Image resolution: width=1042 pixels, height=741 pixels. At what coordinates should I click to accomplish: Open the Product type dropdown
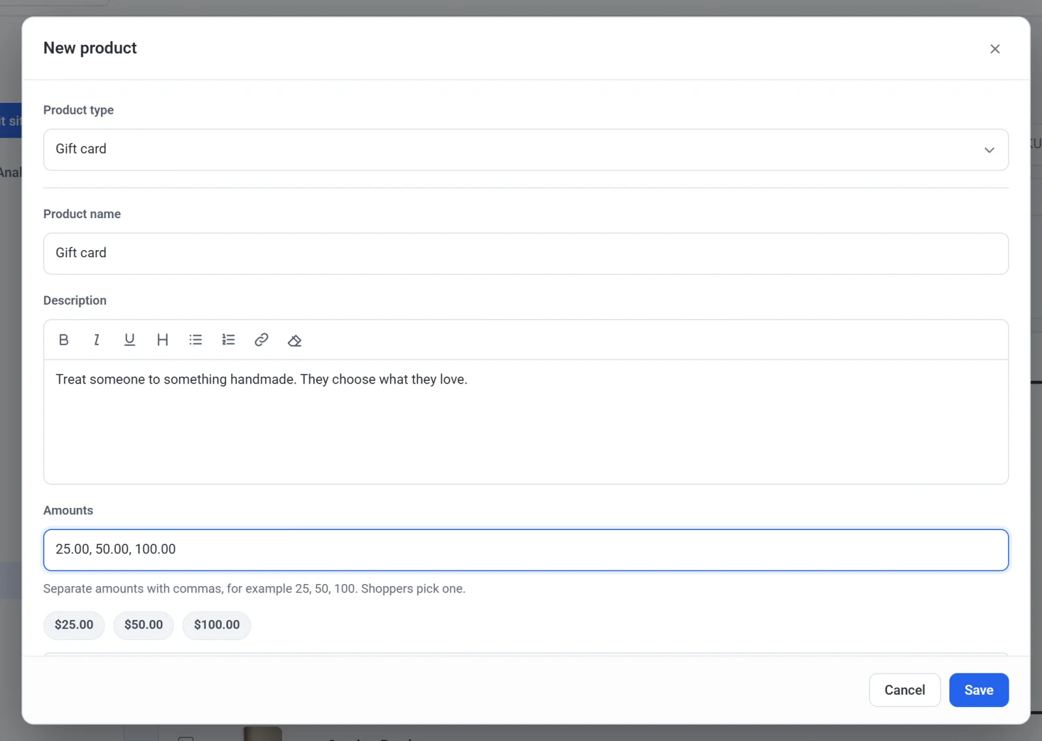526,150
